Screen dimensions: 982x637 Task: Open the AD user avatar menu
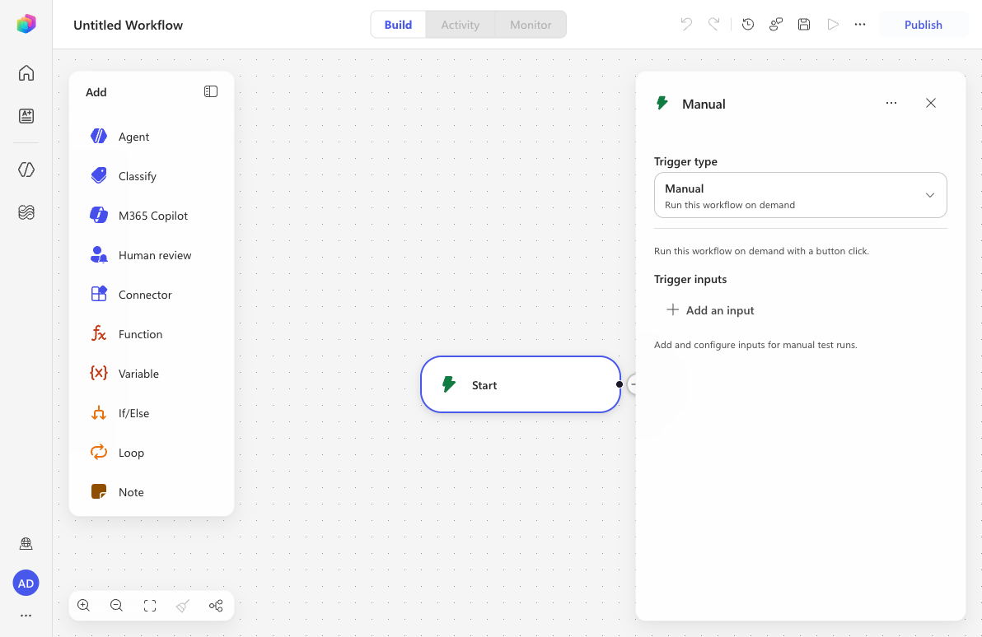click(x=26, y=584)
